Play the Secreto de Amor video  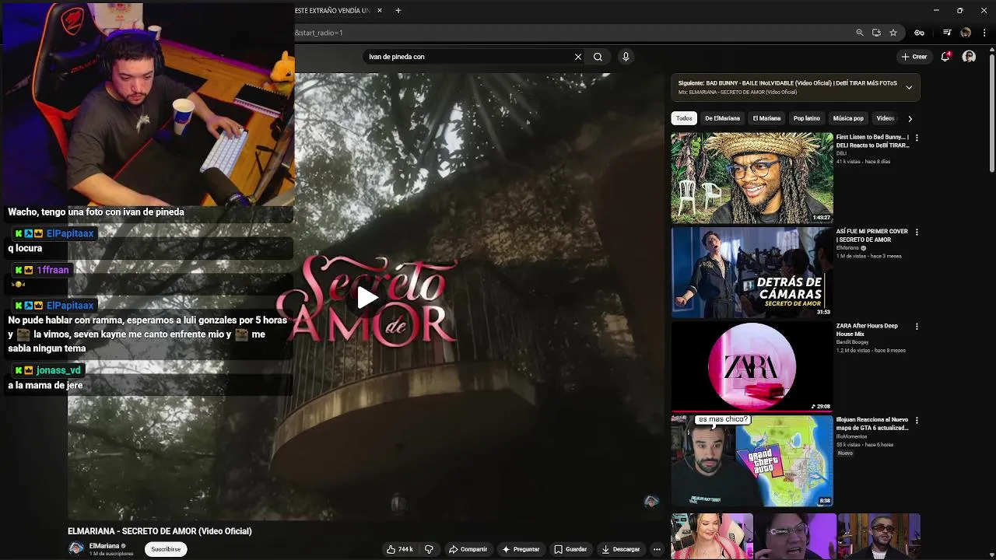[x=367, y=296]
